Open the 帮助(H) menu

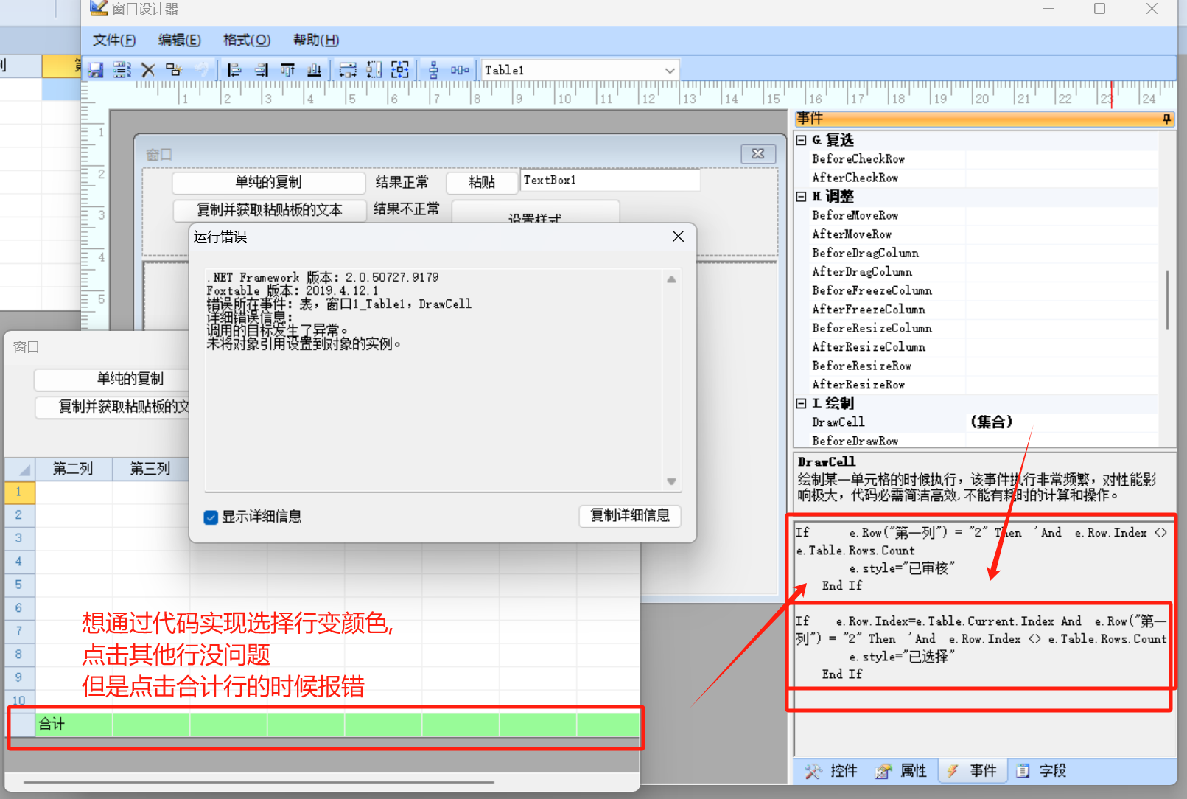[x=316, y=40]
